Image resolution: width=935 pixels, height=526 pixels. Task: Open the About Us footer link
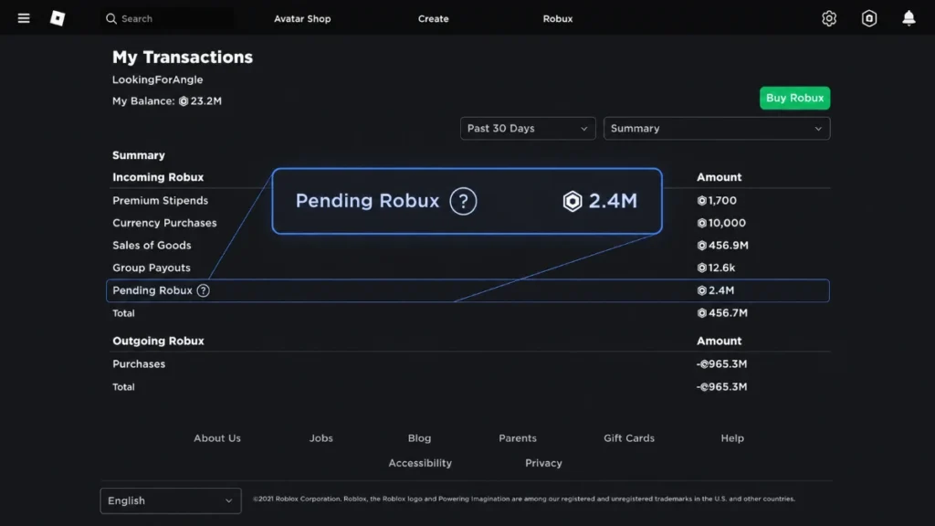coord(217,437)
